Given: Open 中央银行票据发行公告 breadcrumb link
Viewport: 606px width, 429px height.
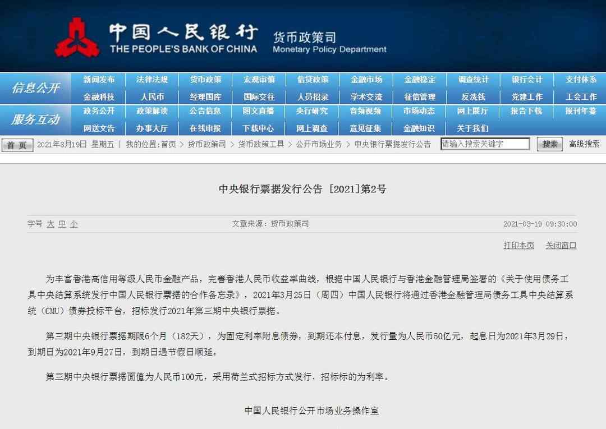Looking at the screenshot, I should tap(392, 145).
